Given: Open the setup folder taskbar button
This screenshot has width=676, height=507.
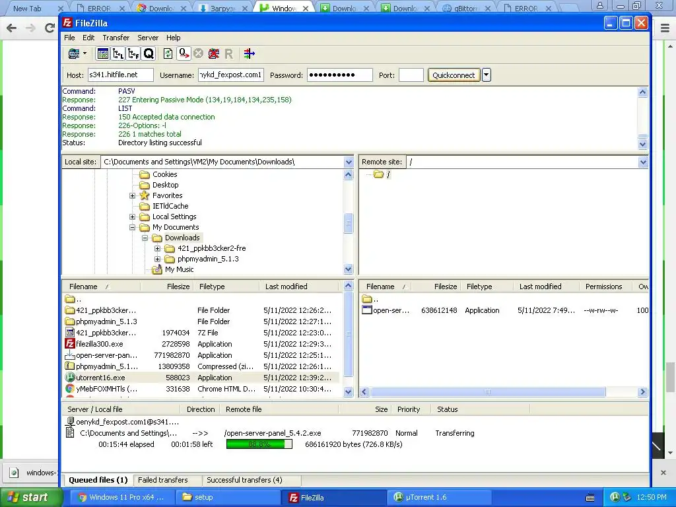Looking at the screenshot, I should point(228,497).
